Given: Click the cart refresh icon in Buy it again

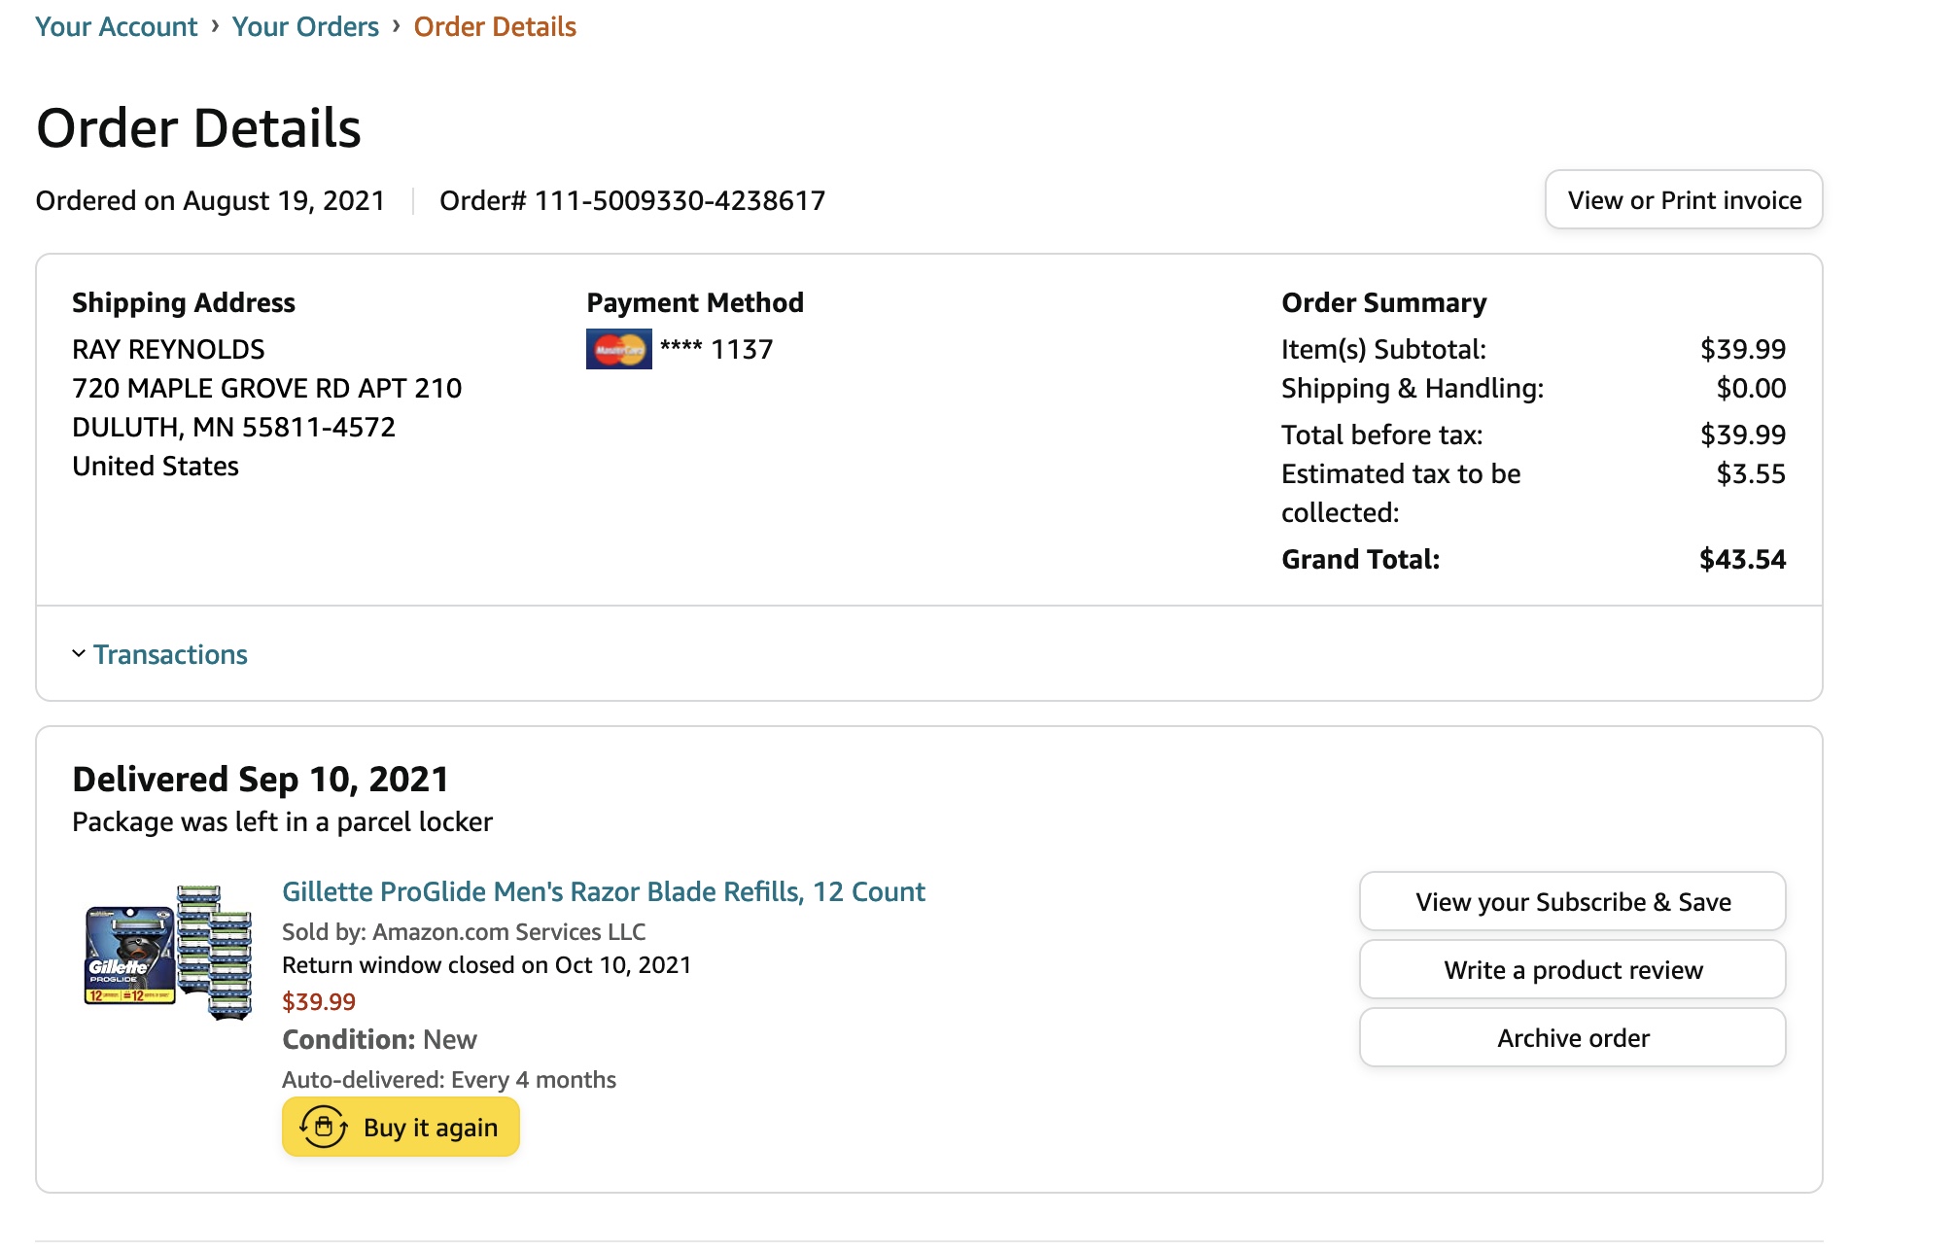Looking at the screenshot, I should [323, 1128].
